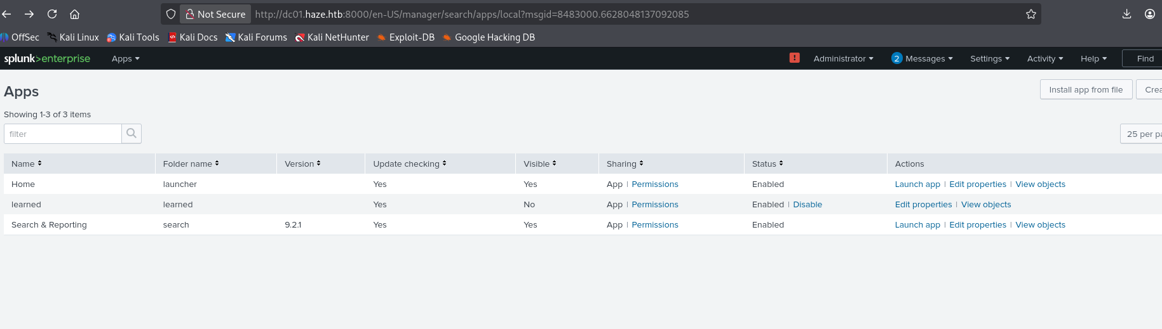The width and height of the screenshot is (1162, 329).
Task: Click the browser home icon
Action: coord(74,14)
